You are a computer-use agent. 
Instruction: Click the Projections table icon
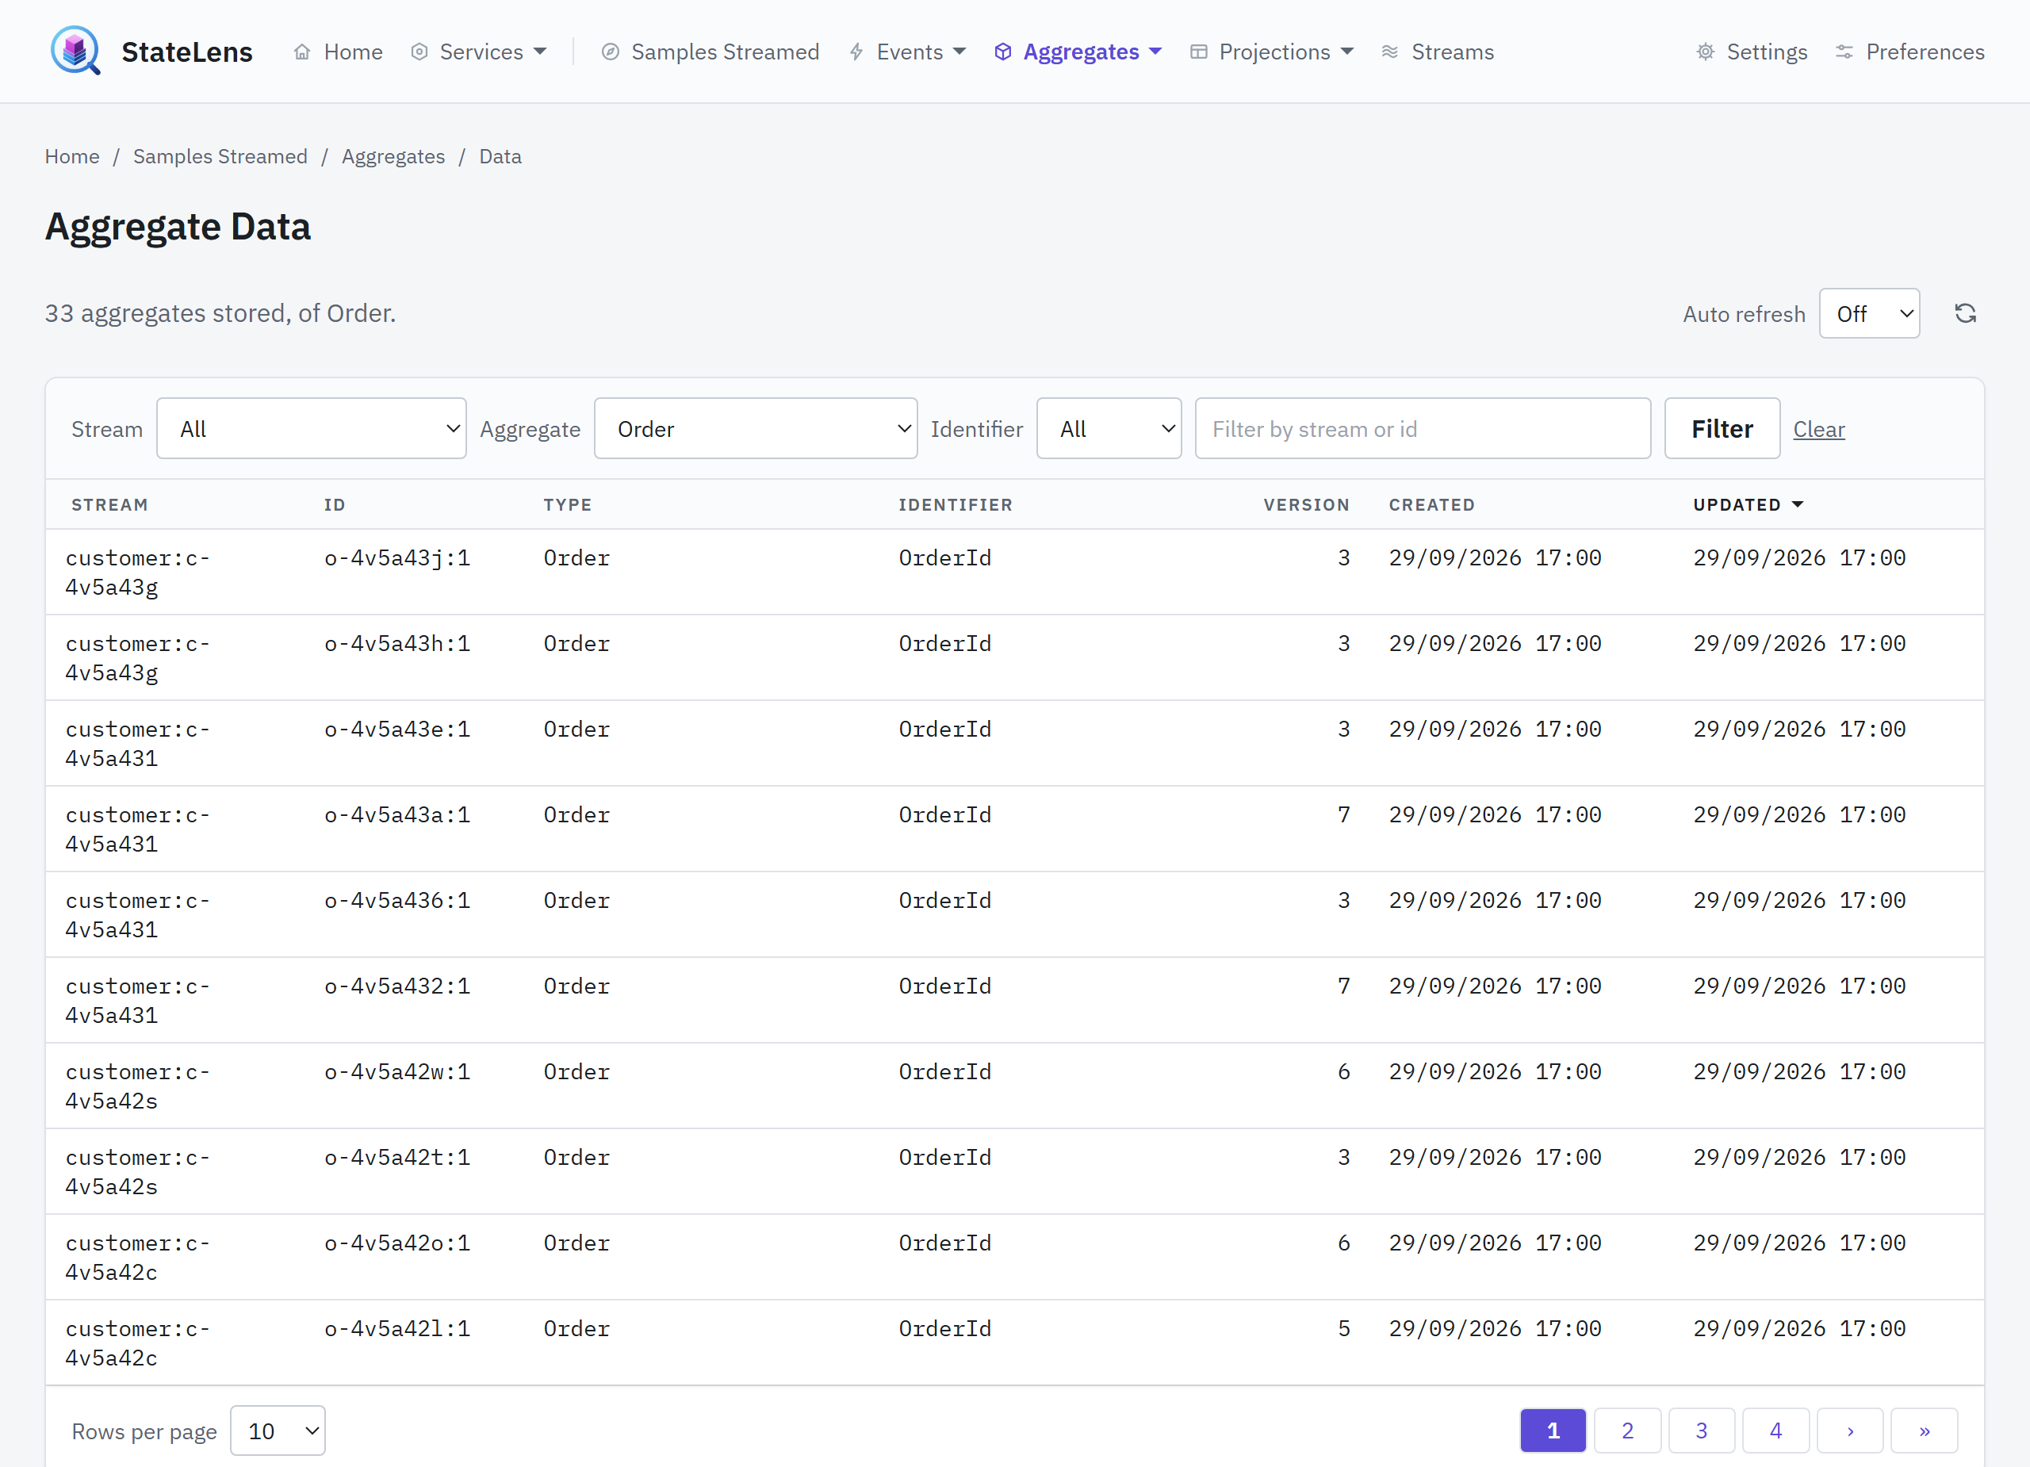1198,52
